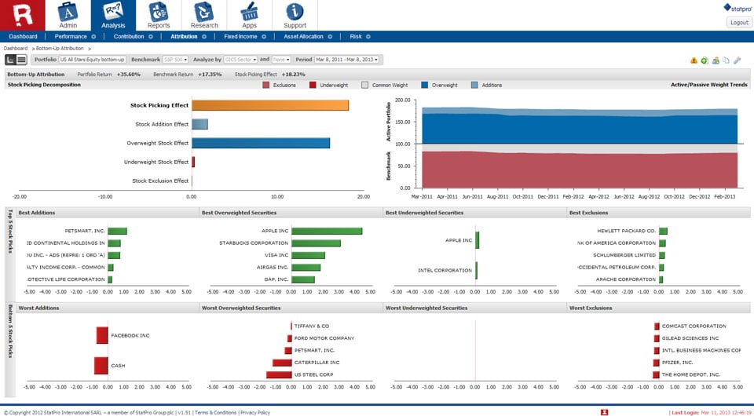Open the wrench settings icon

[737, 60]
